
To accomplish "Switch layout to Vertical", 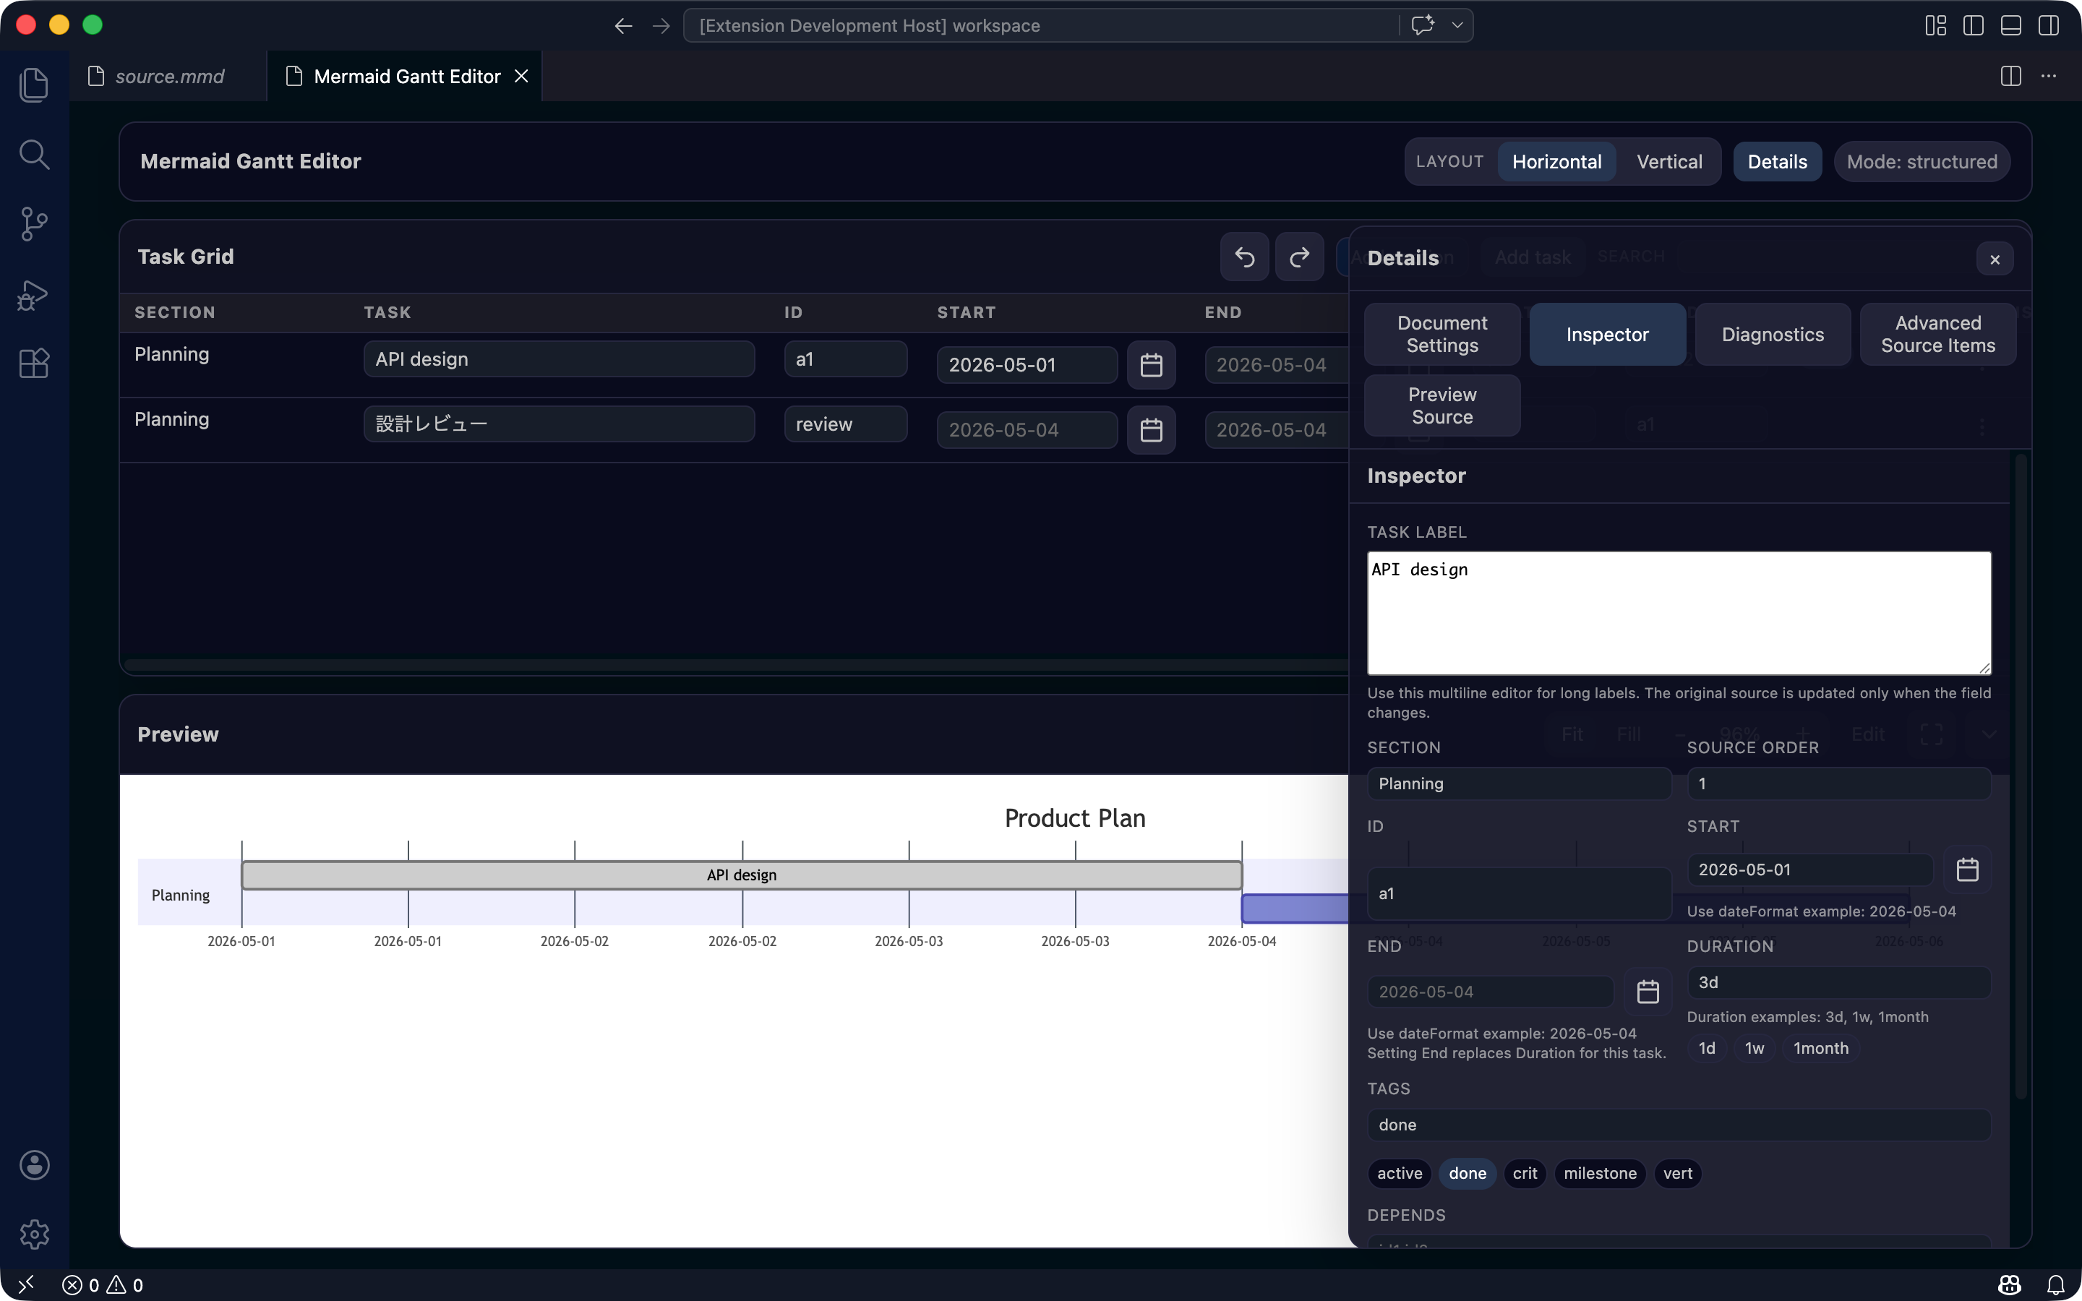I will (1668, 161).
